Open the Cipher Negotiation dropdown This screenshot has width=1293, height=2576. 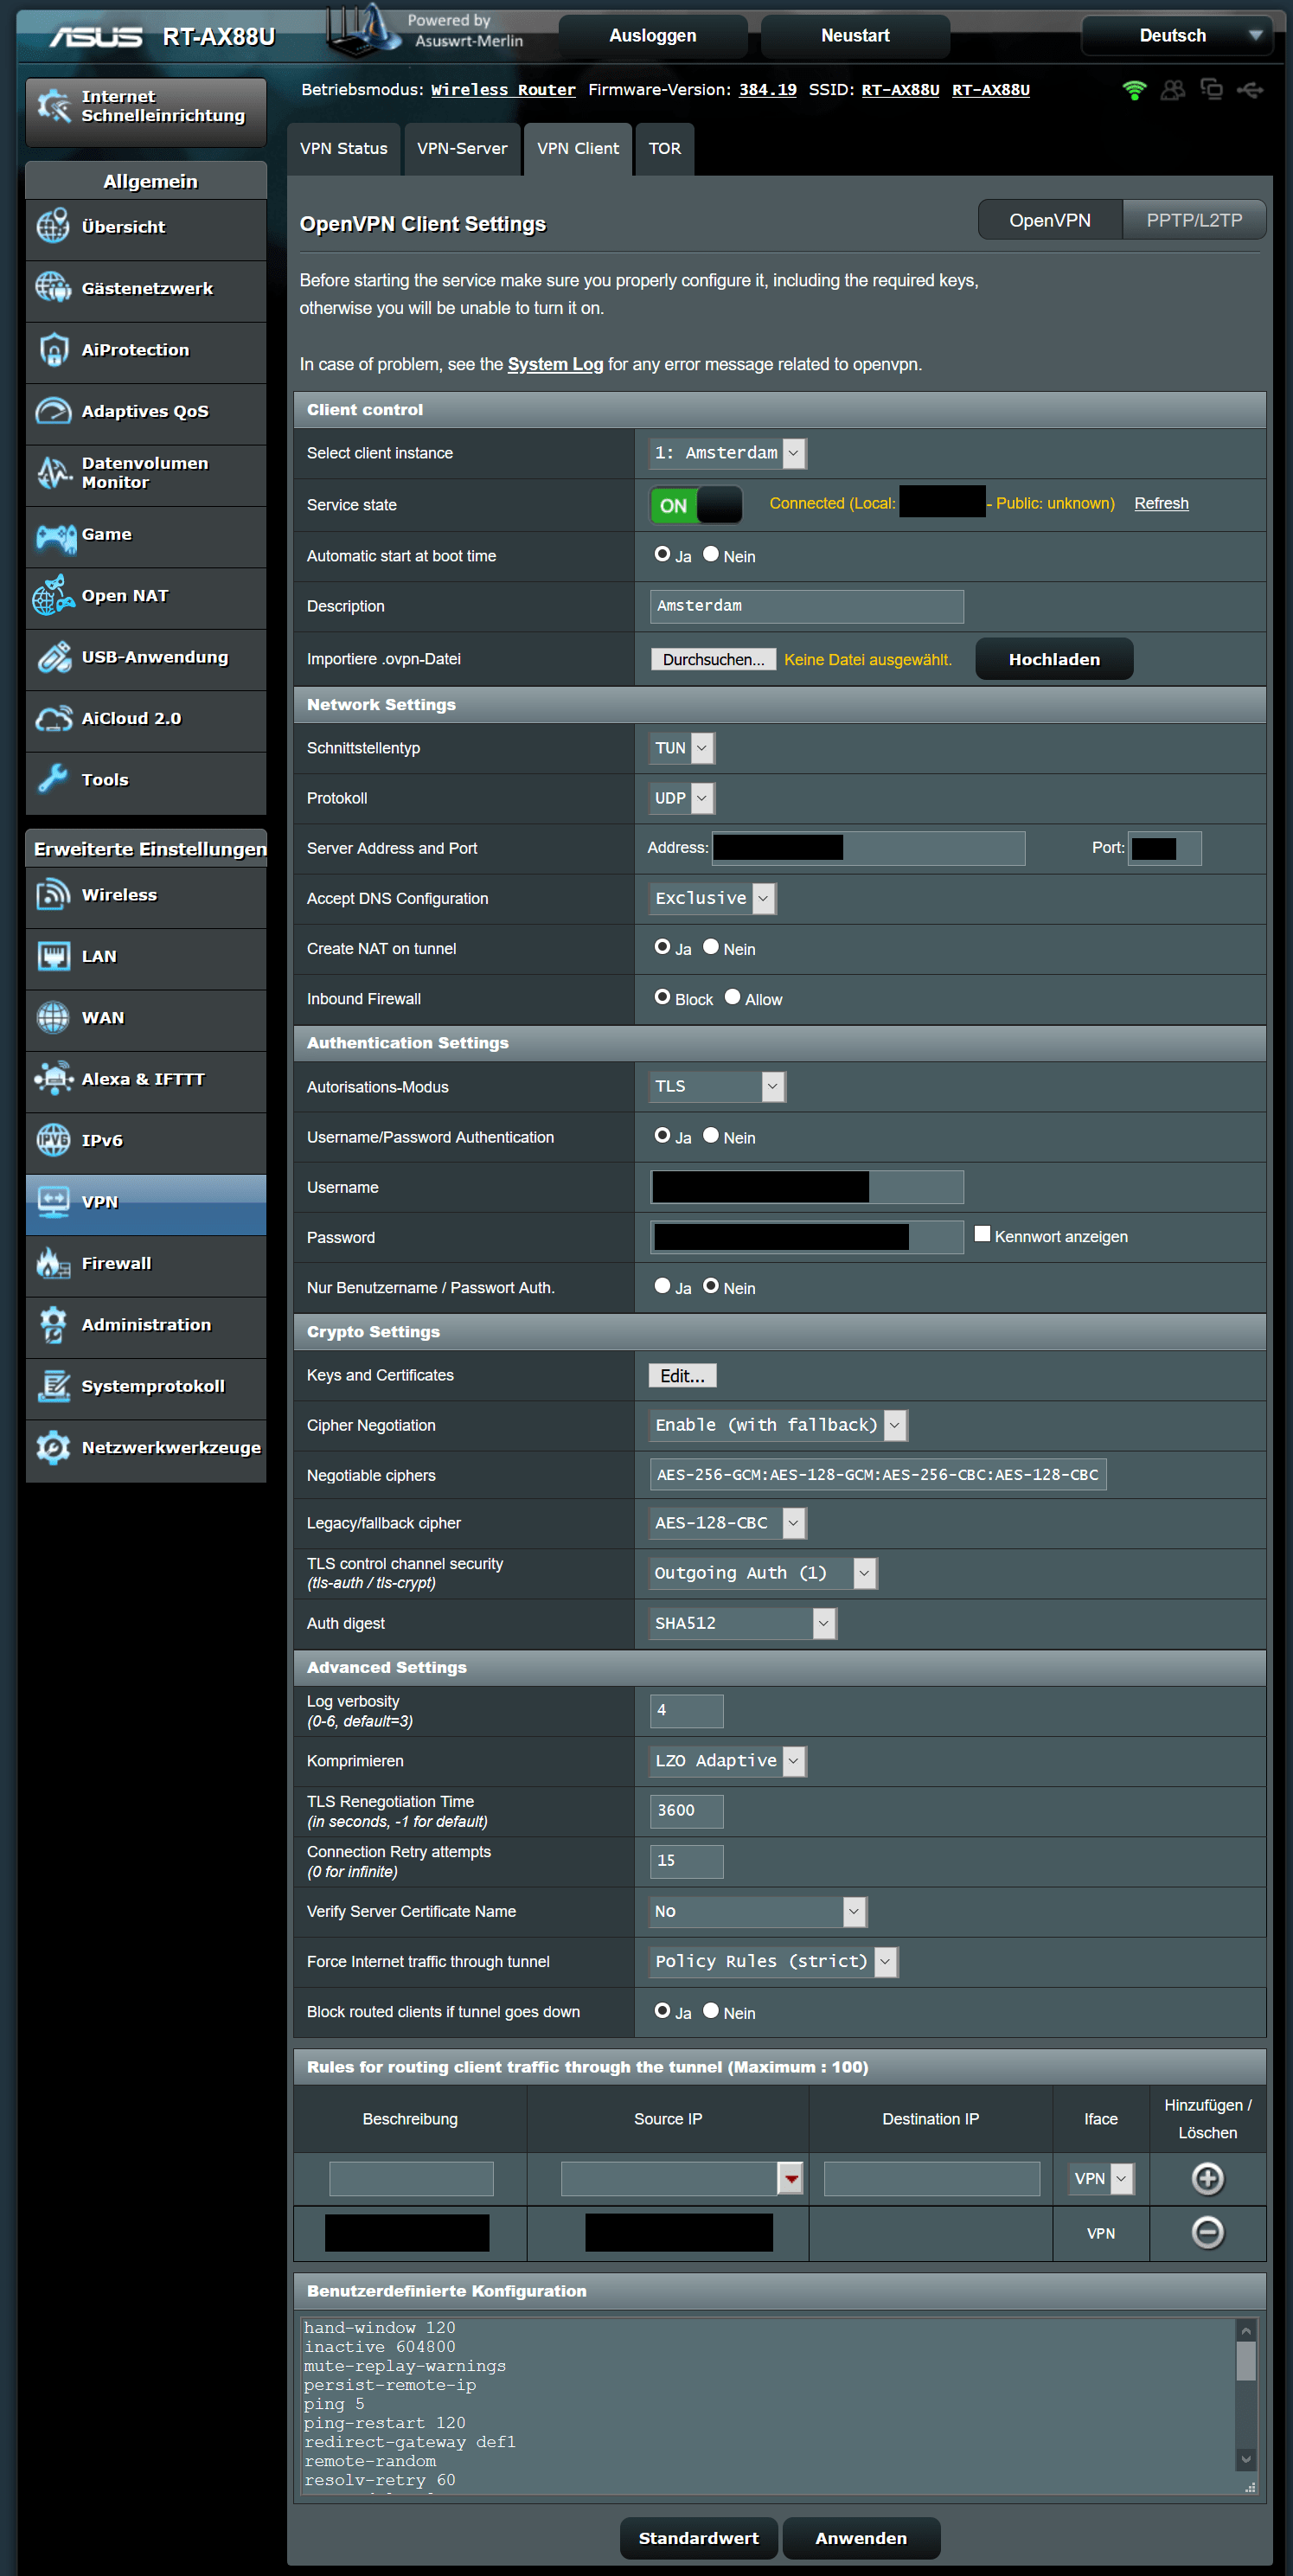(x=778, y=1425)
